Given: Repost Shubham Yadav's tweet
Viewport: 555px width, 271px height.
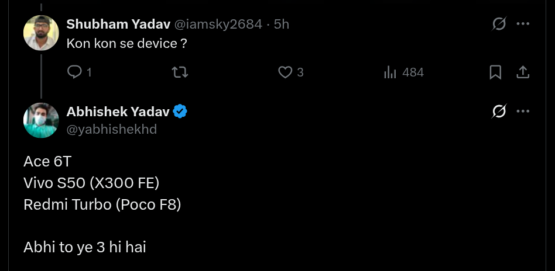Looking at the screenshot, I should coord(179,72).
